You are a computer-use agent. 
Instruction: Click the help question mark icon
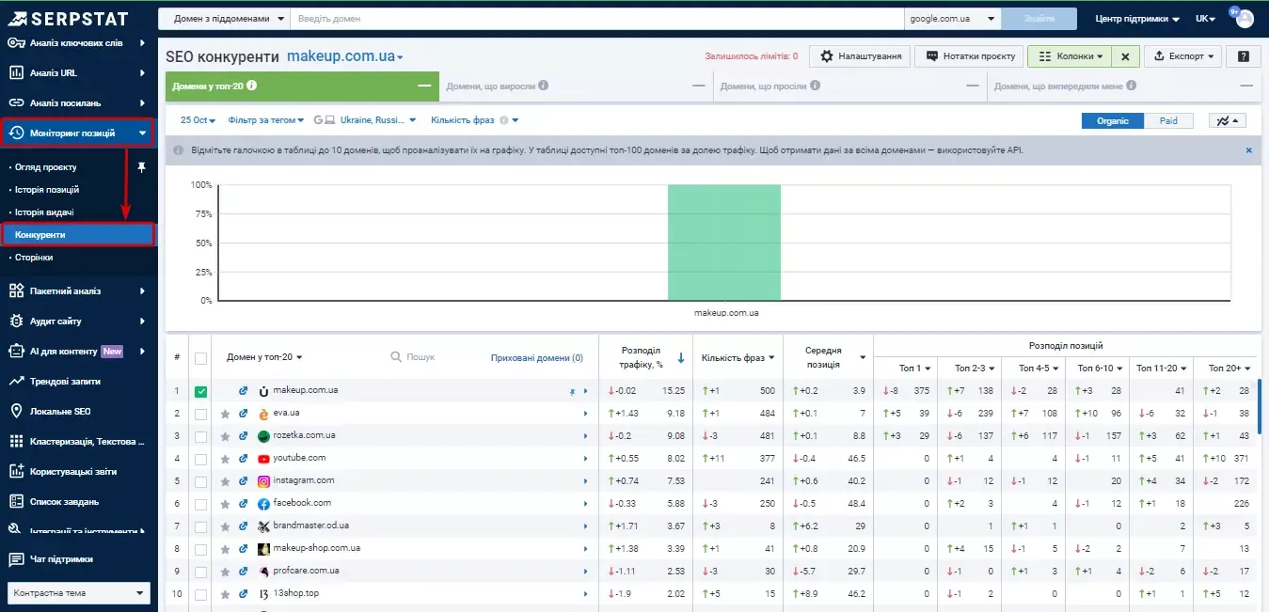coord(1244,56)
